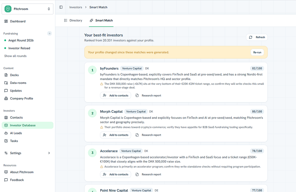
Task: Open the Pitchroom workspace switcher dropdown
Action: click(x=27, y=9)
